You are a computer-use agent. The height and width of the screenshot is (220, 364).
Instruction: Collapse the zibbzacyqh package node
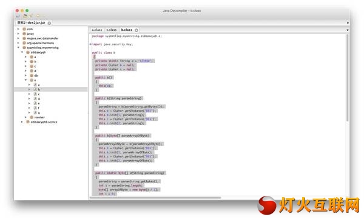(22, 52)
